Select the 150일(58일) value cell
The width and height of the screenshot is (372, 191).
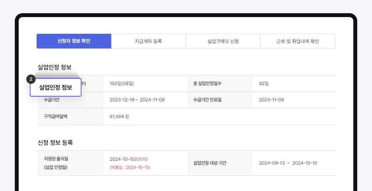click(122, 83)
